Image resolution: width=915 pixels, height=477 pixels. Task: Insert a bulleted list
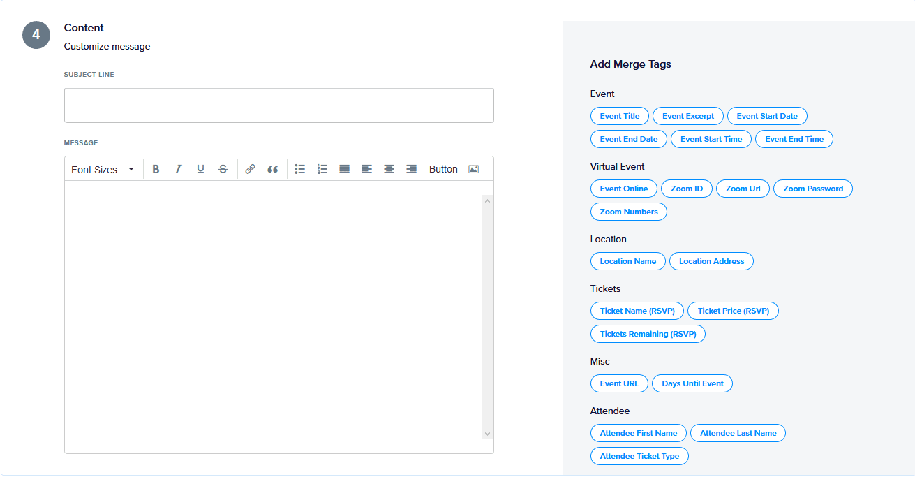300,168
